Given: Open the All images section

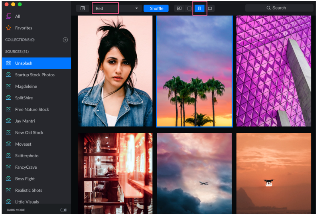Looking at the screenshot, I should click(x=17, y=16).
